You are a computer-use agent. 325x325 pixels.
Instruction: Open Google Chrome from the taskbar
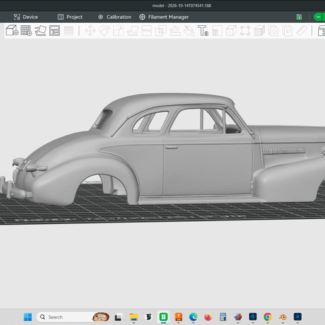coord(268,317)
